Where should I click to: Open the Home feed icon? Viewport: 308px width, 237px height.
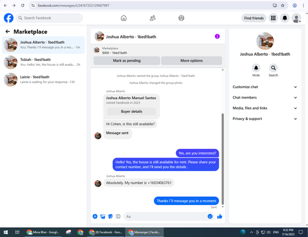click(x=124, y=18)
